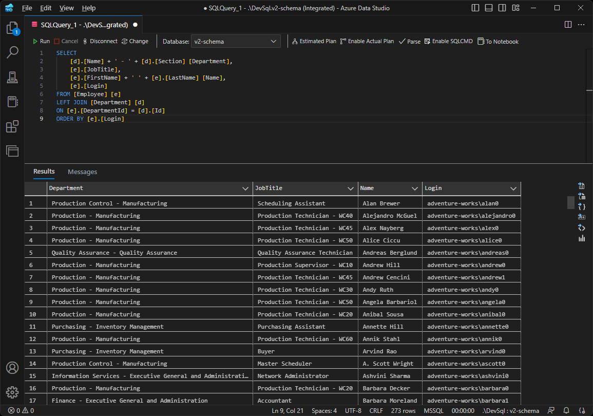The height and width of the screenshot is (416, 593).
Task: Select the row 5 number header
Action: pyautogui.click(x=35, y=253)
